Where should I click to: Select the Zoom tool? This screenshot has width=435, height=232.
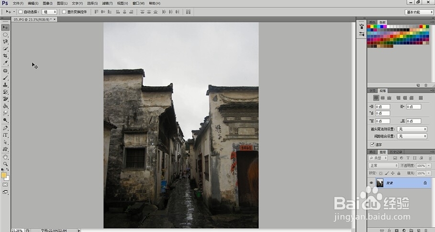point(5,164)
